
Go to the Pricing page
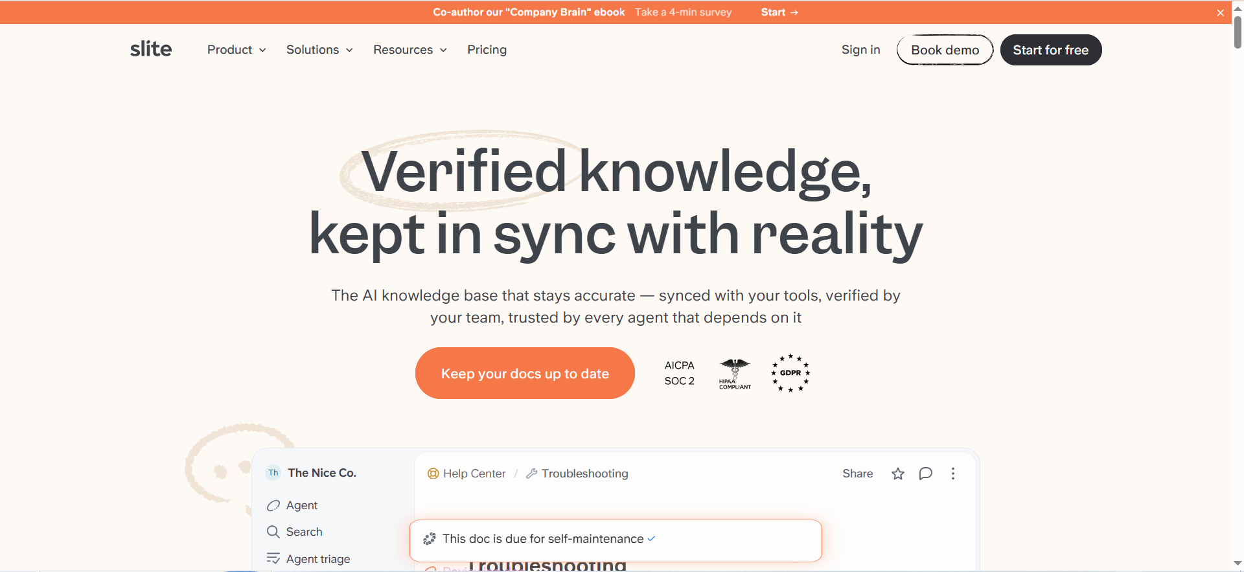pyautogui.click(x=487, y=50)
